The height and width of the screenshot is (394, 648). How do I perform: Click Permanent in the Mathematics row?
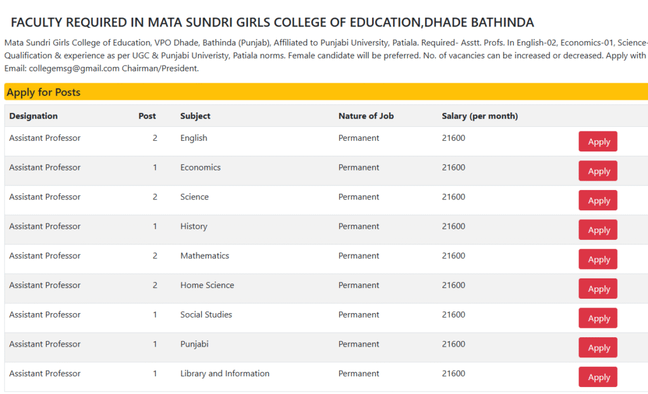pos(358,256)
